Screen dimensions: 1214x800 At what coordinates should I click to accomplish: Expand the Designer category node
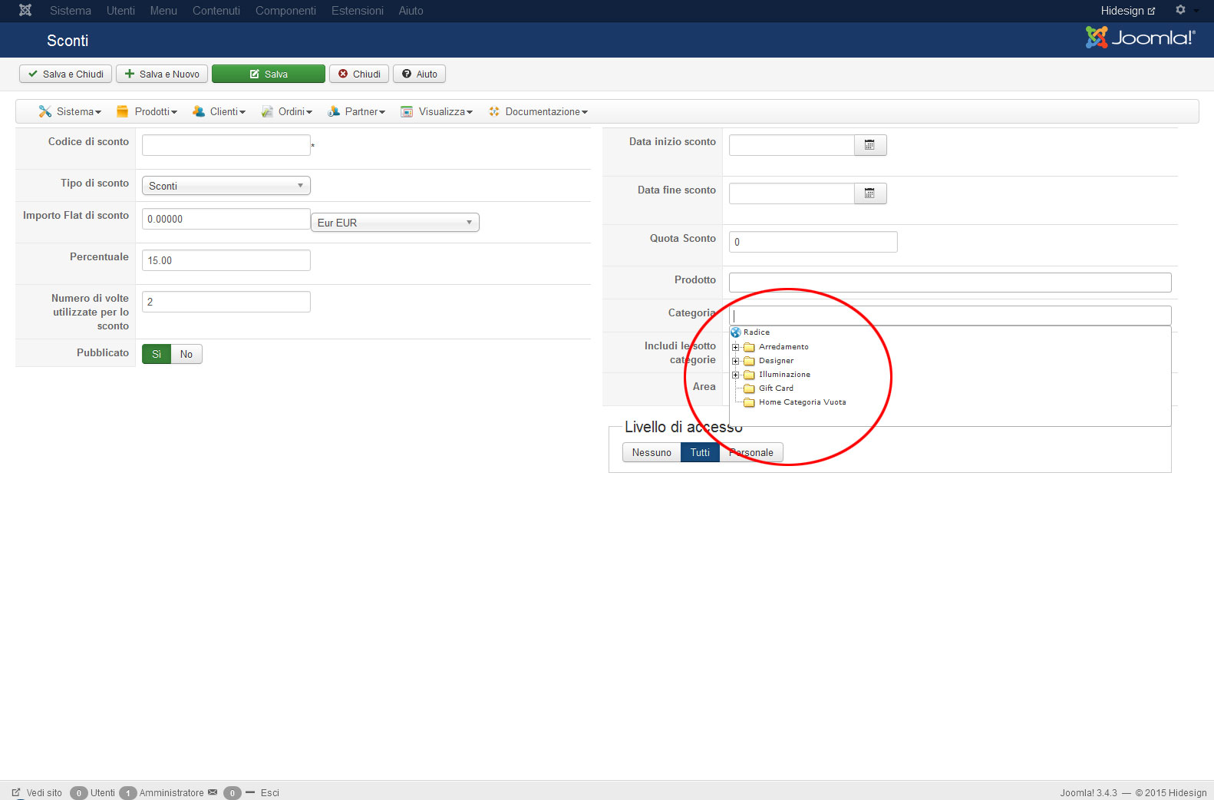point(736,361)
